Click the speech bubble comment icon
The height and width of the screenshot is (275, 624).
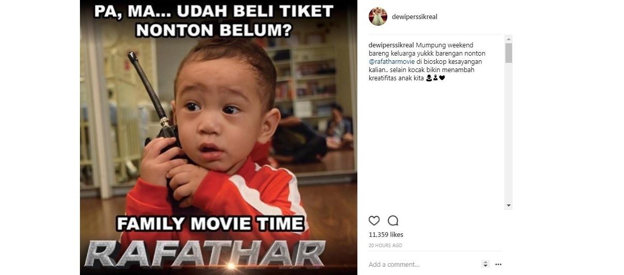tap(393, 220)
